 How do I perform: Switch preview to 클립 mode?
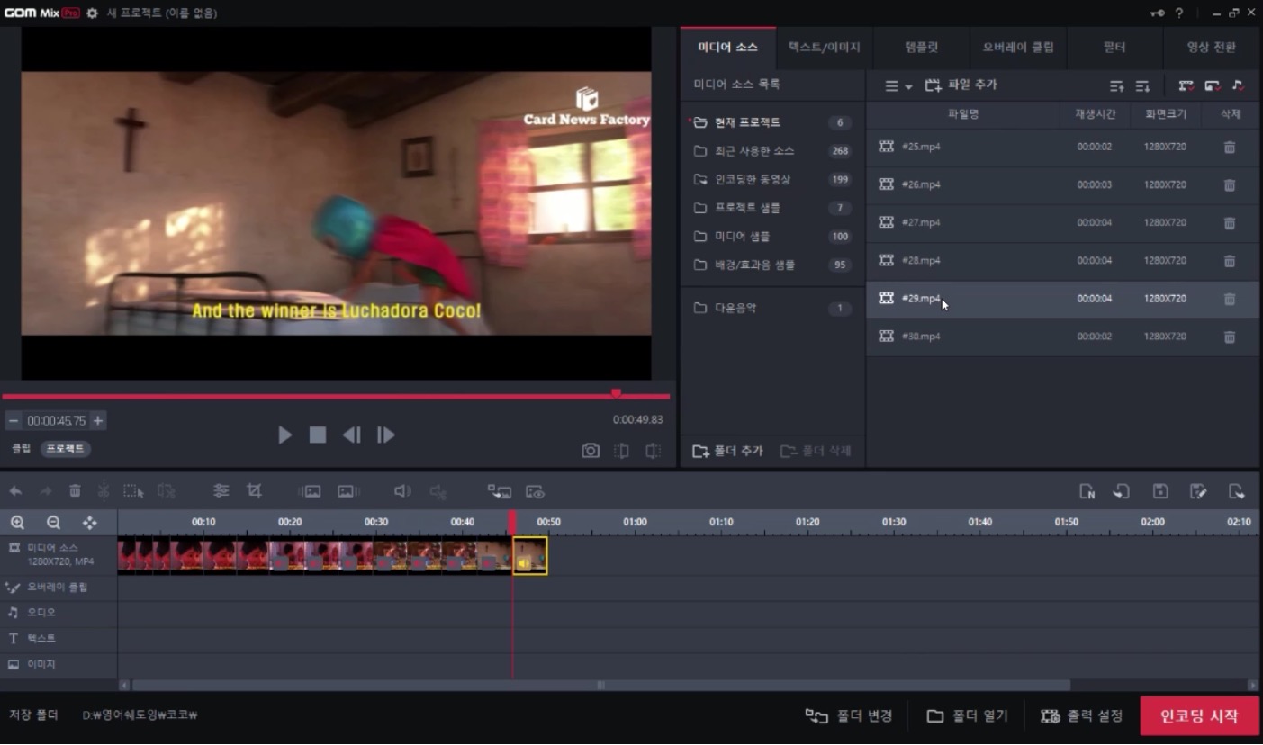(21, 448)
